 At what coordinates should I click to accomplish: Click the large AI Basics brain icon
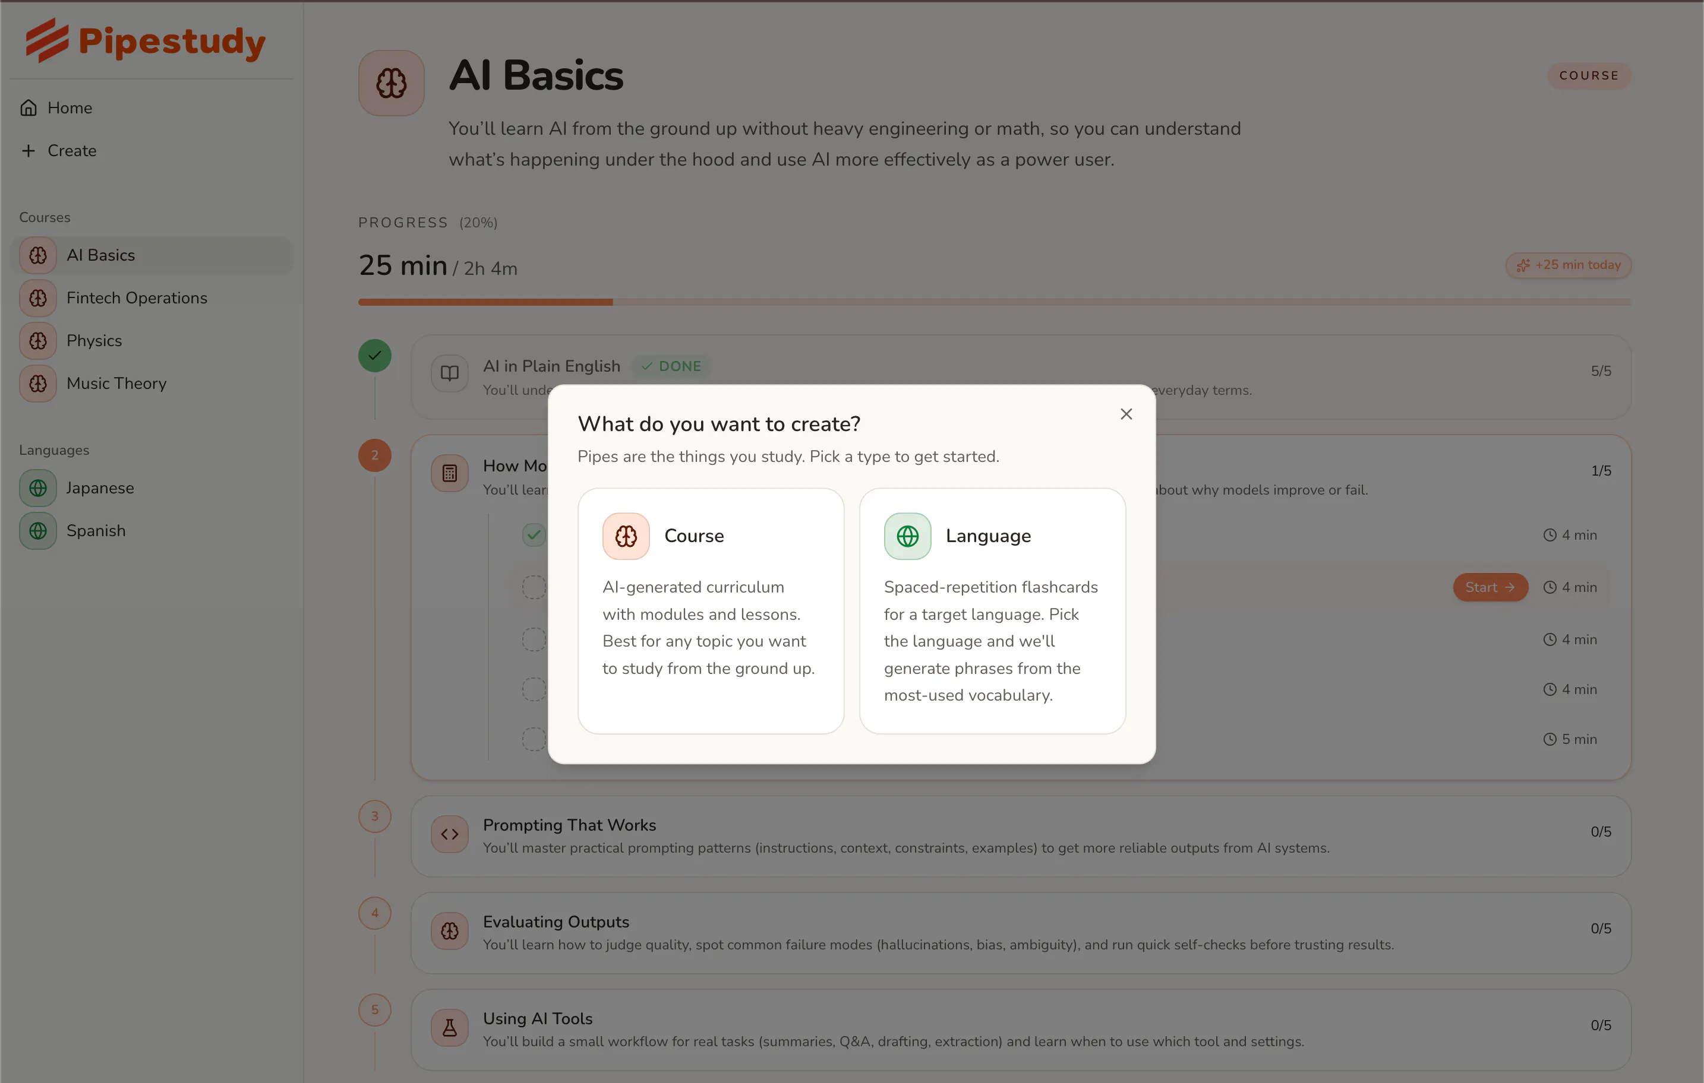pos(390,83)
